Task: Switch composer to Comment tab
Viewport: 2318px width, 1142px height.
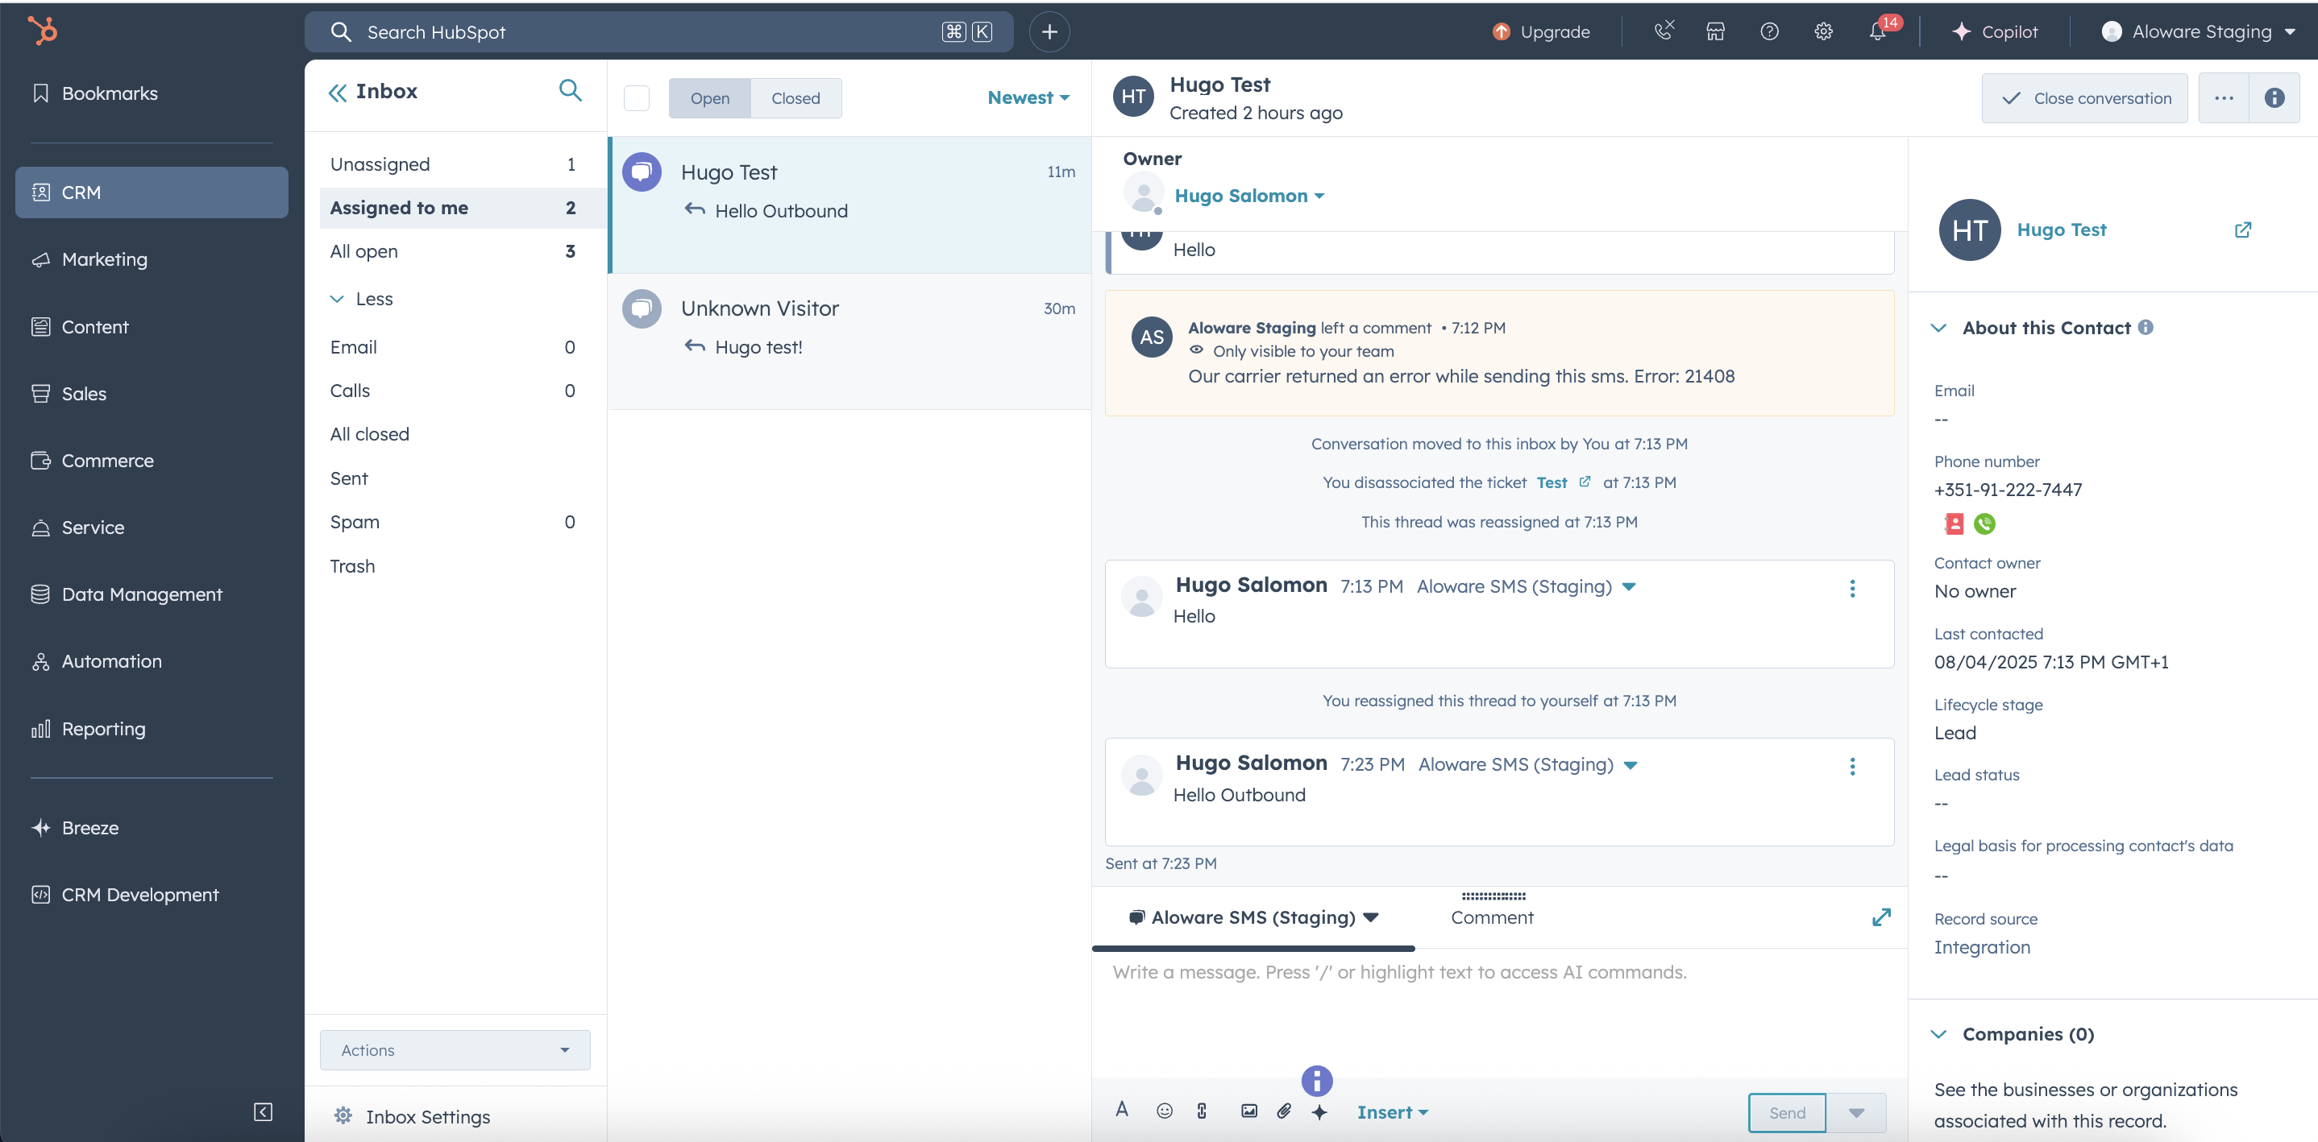Action: [1492, 917]
